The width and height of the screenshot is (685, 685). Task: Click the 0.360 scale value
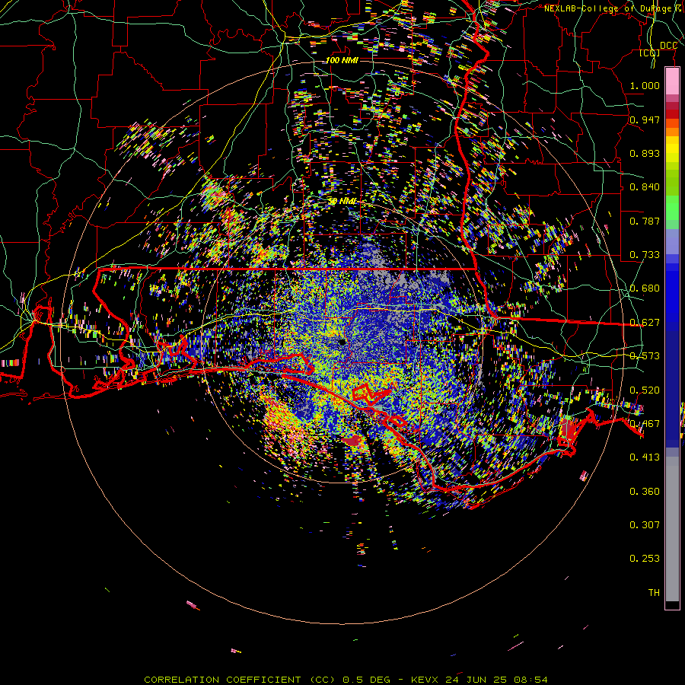point(645,492)
